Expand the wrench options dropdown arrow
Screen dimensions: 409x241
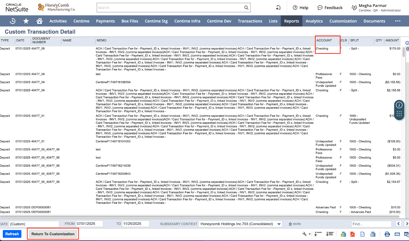click(x=310, y=234)
